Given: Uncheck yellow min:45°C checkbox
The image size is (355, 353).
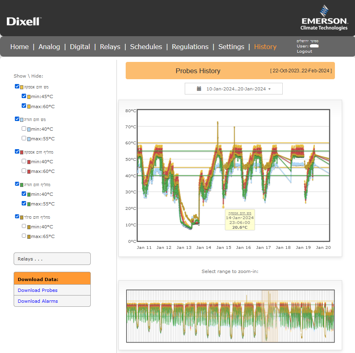Looking at the screenshot, I should click(x=24, y=96).
